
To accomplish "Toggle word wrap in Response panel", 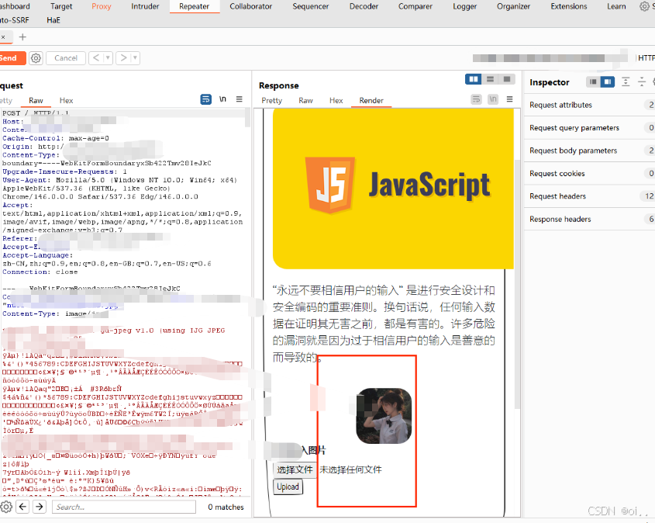I will pos(476,99).
